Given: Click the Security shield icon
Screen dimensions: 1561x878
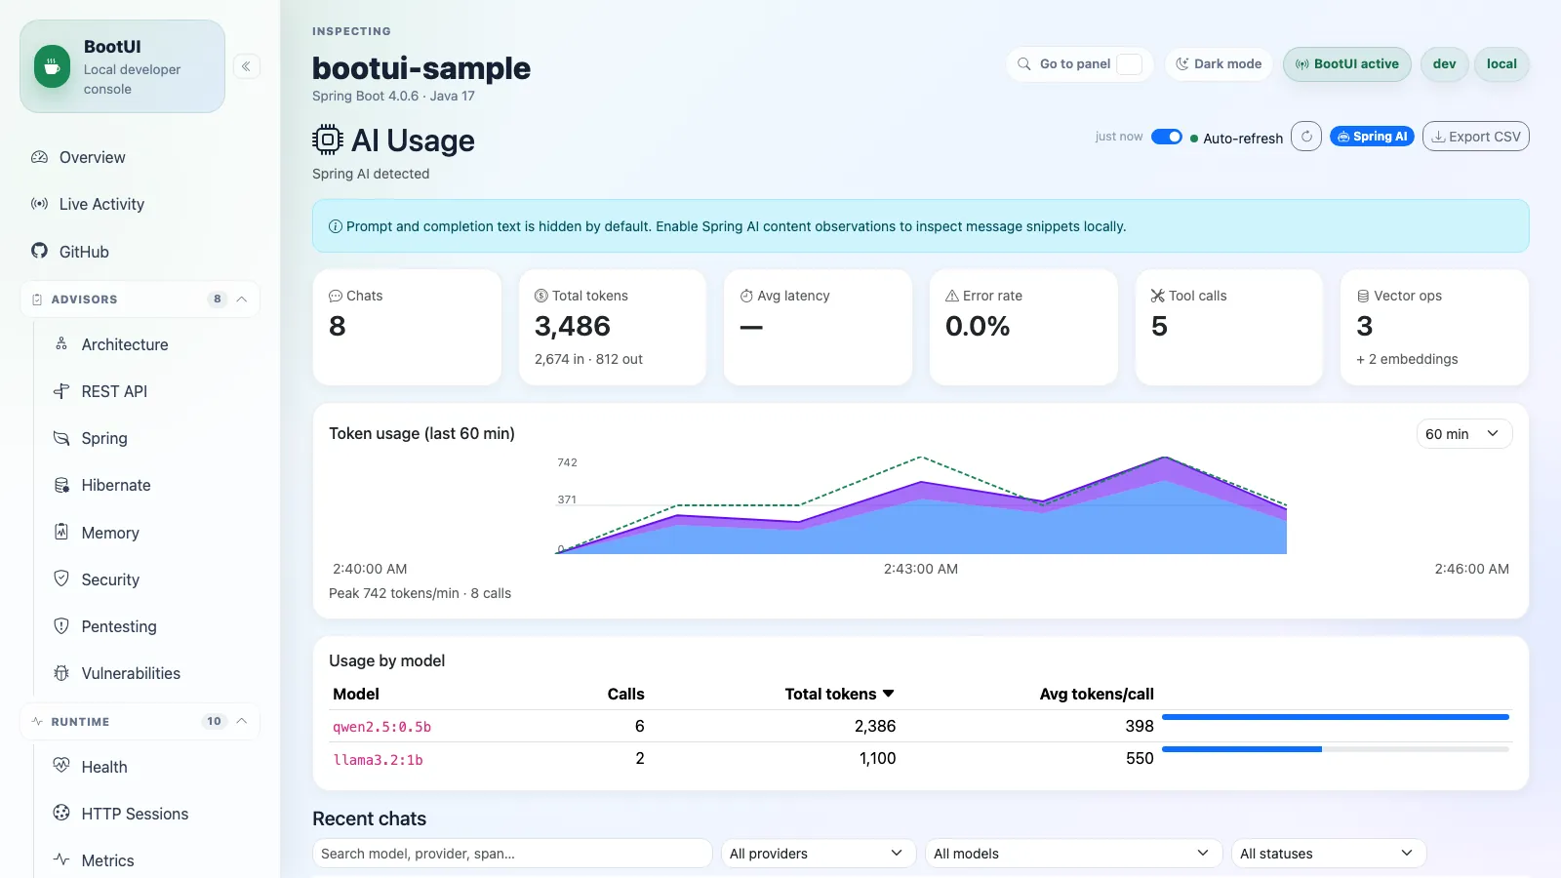Looking at the screenshot, I should pyautogui.click(x=61, y=579).
